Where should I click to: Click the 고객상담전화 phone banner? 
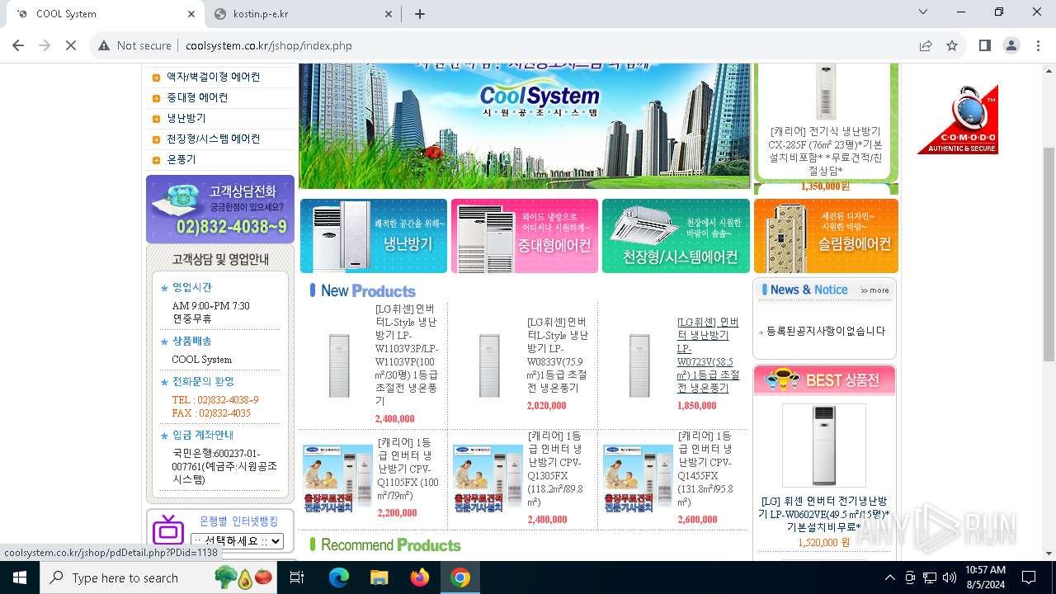[x=220, y=209]
